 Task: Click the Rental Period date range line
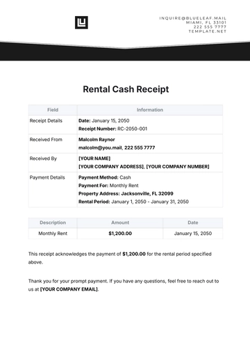point(133,202)
